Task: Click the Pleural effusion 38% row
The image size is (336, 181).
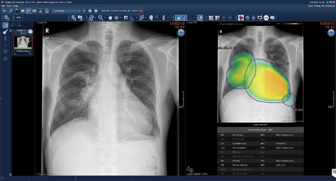Action: [x=260, y=165]
